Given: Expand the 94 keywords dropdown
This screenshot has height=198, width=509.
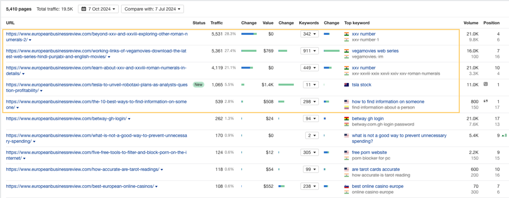Looking at the screenshot, I should [x=310, y=119].
